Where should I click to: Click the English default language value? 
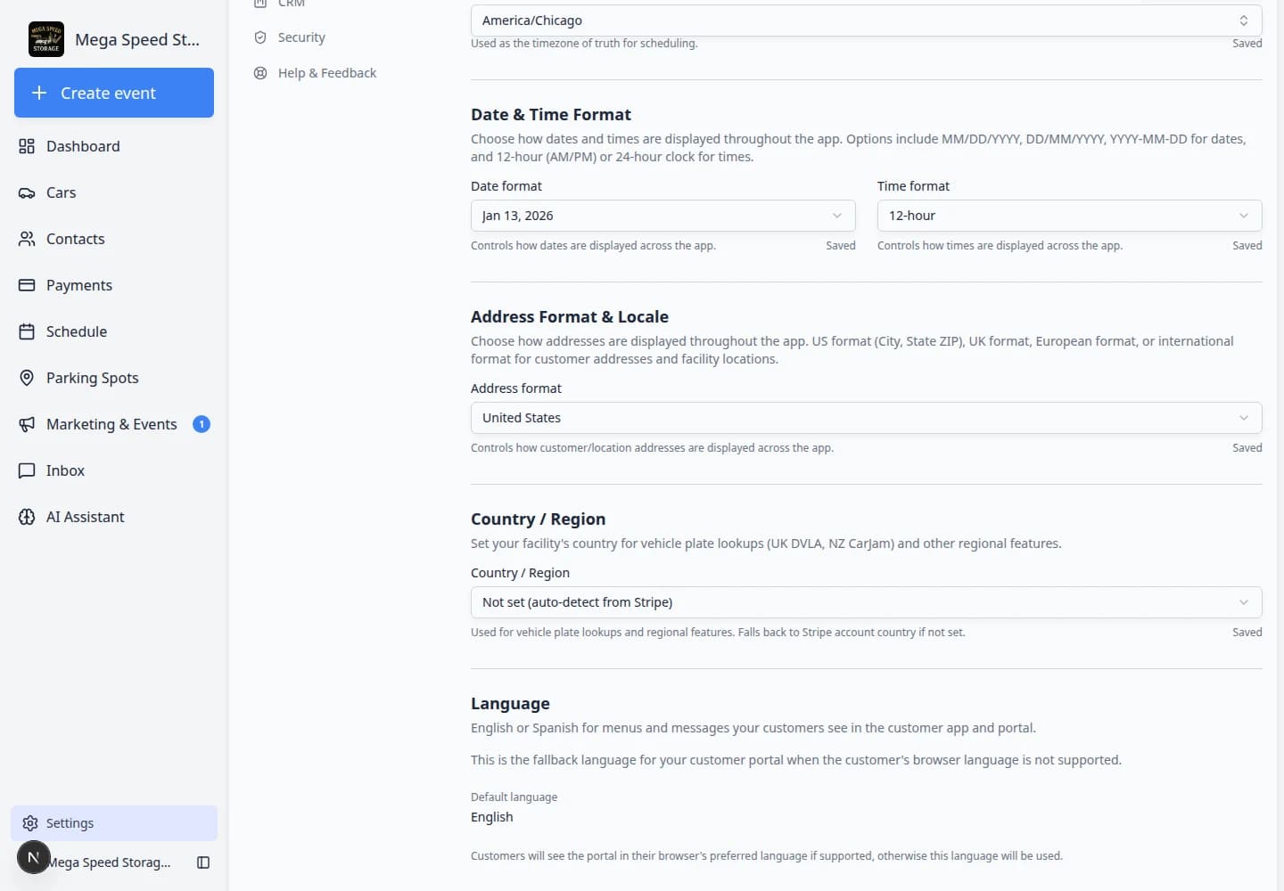491,817
